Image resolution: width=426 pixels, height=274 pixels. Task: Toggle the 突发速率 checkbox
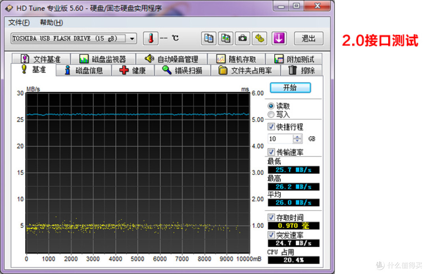pyautogui.click(x=271, y=235)
